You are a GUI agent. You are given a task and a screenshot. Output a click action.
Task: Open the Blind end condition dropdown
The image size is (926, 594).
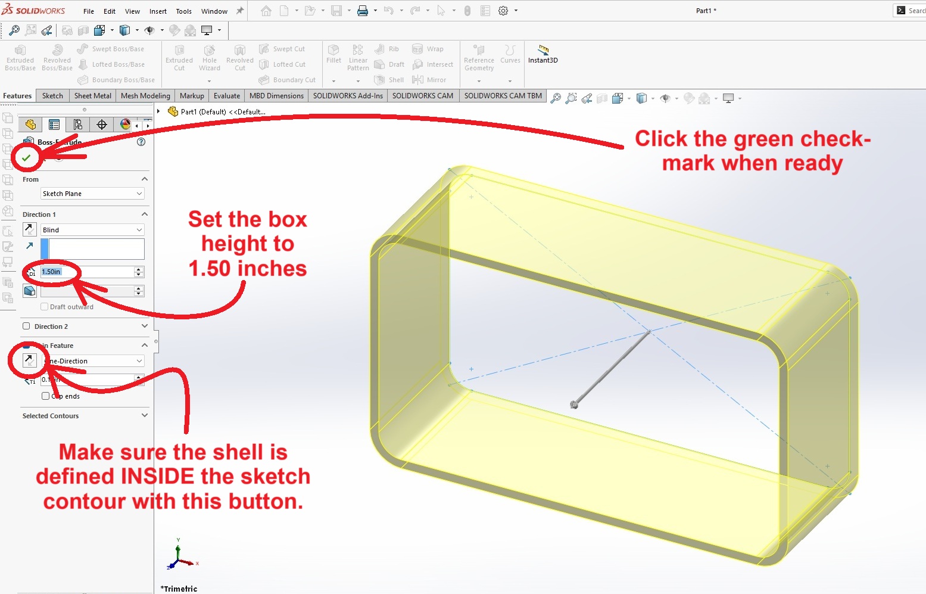pyautogui.click(x=92, y=230)
